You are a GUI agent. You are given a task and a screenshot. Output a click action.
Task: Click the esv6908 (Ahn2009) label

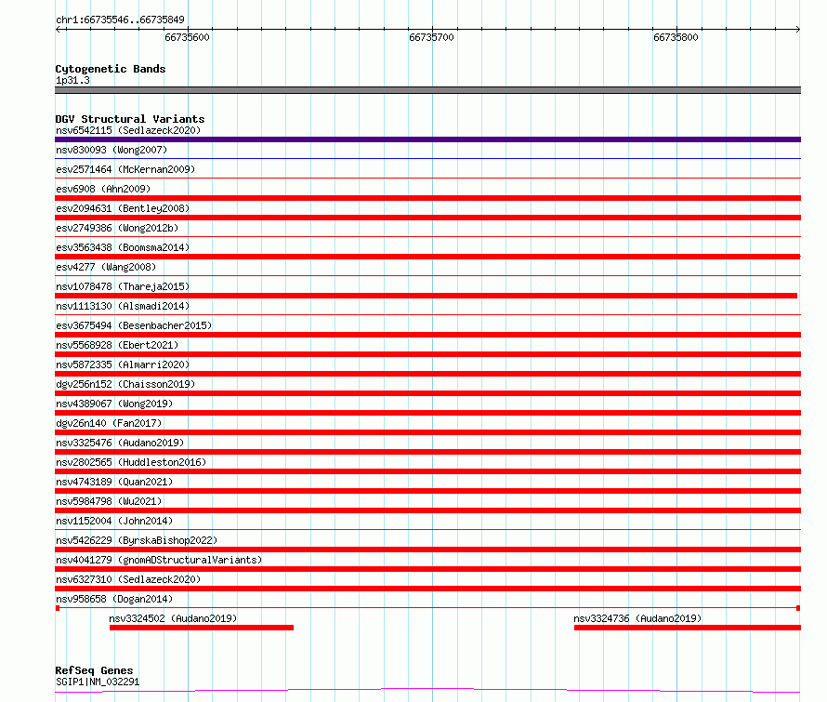(x=103, y=189)
